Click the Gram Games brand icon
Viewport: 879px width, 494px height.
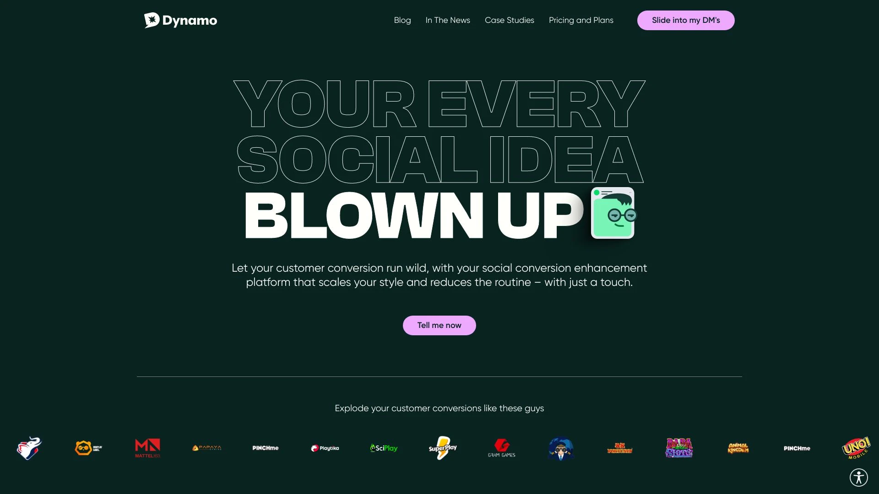click(502, 447)
